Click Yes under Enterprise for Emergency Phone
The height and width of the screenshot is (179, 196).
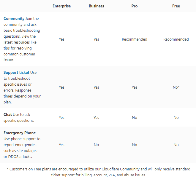[62, 145]
